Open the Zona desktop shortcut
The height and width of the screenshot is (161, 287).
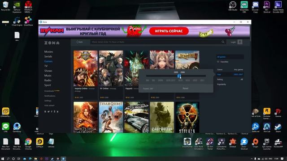point(244,144)
